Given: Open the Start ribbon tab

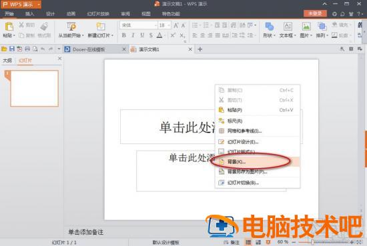Looking at the screenshot, I should (x=9, y=14).
